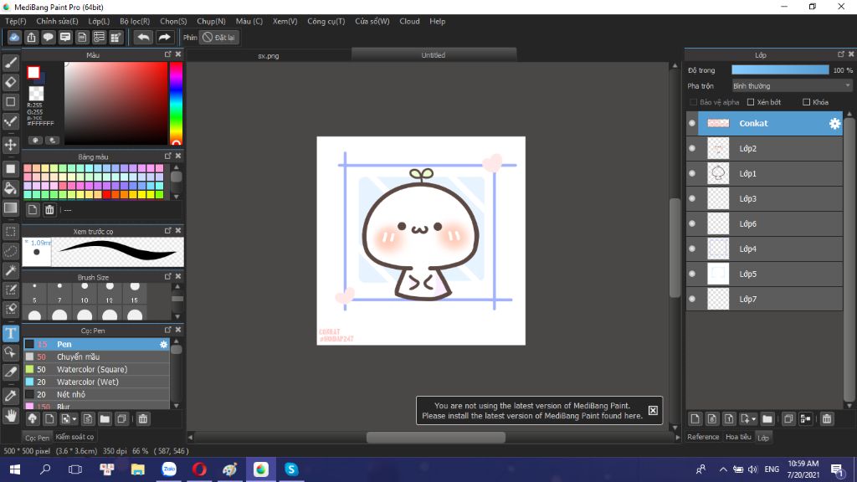The width and height of the screenshot is (857, 482).
Task: Select the Eyedropper tool
Action: (x=10, y=396)
